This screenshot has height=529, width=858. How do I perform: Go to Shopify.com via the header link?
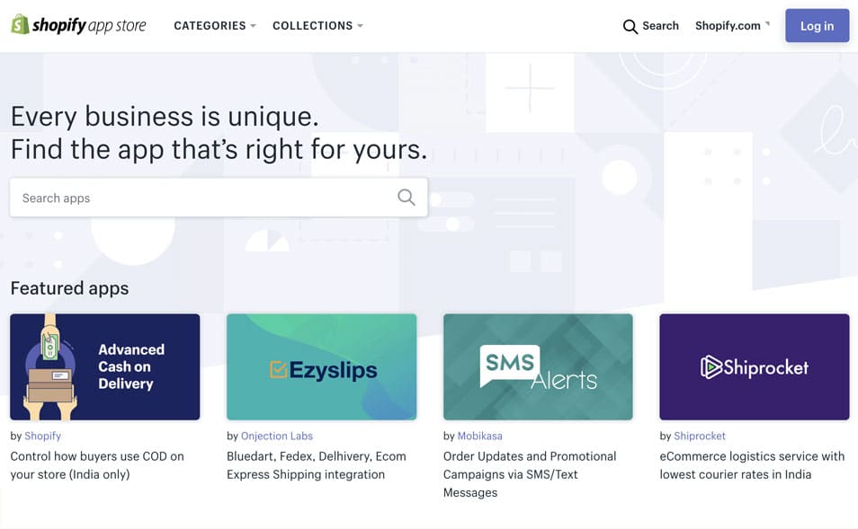pos(728,26)
